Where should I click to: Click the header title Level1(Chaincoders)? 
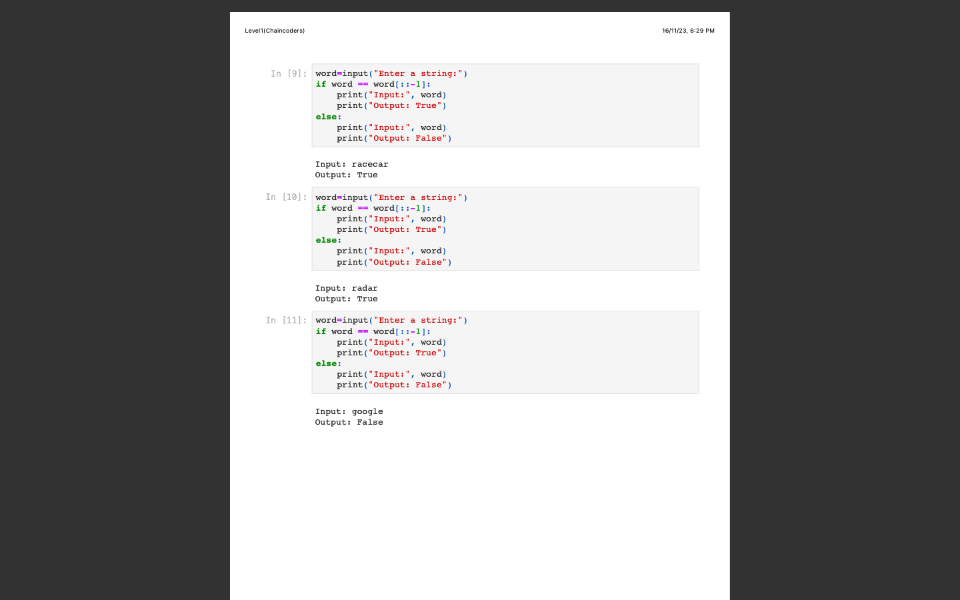[275, 31]
